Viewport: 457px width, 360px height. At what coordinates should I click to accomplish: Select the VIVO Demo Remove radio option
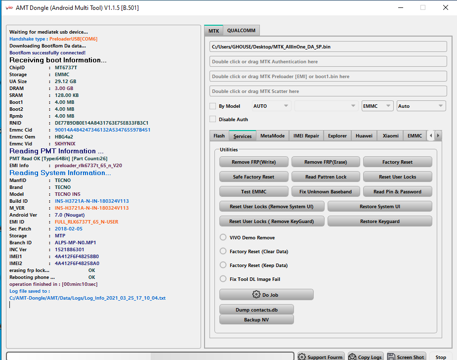[x=223, y=237]
